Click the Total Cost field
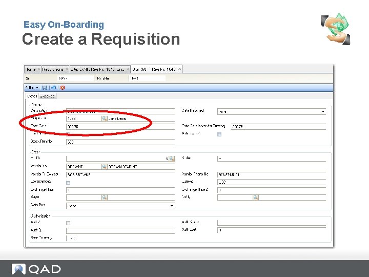The width and height of the screenshot is (369, 277). click(x=120, y=127)
